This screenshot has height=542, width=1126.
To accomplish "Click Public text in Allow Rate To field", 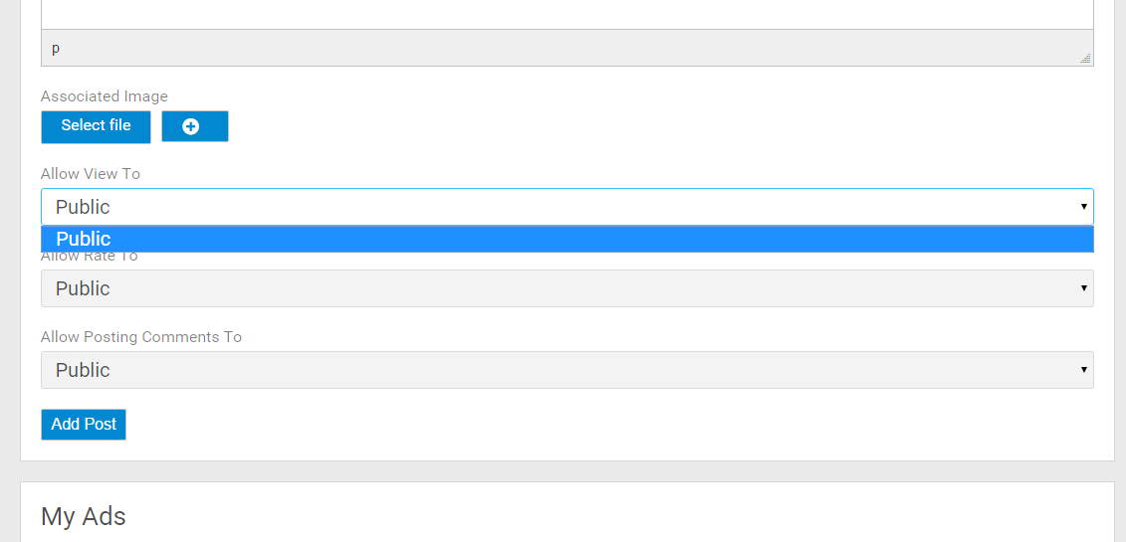I will [x=84, y=288].
